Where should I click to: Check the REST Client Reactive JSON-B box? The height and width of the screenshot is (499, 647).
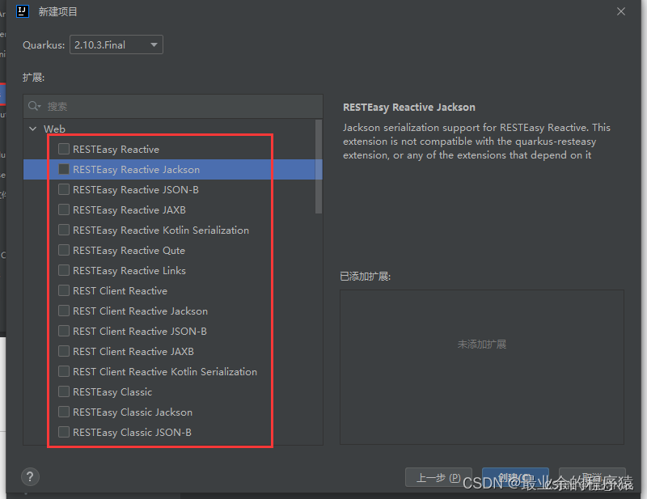tap(64, 331)
